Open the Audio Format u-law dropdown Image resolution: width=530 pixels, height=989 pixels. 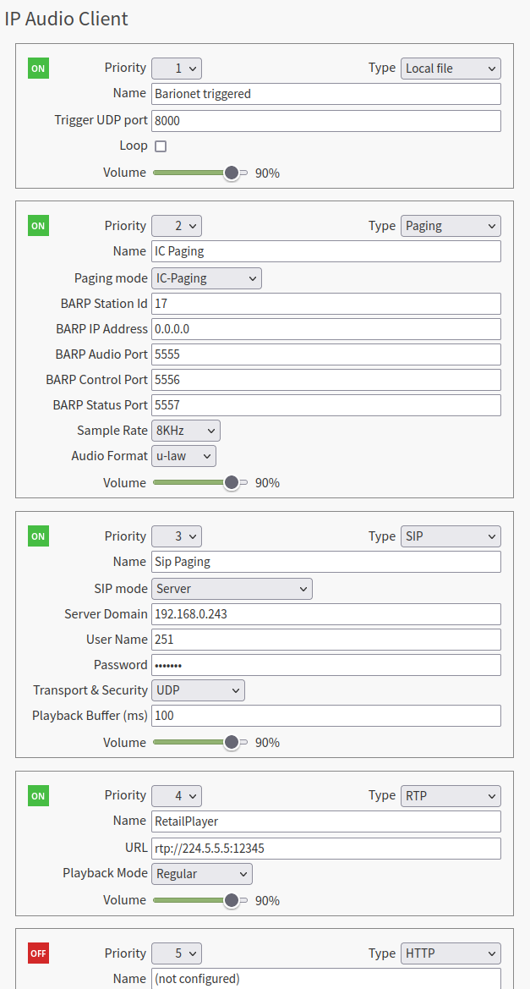183,456
